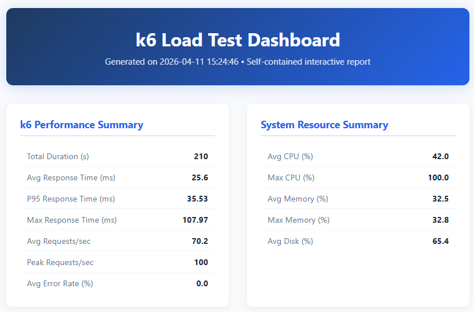Click the Peak Requests/sec value 100
This screenshot has height=312, width=474.
(x=201, y=262)
